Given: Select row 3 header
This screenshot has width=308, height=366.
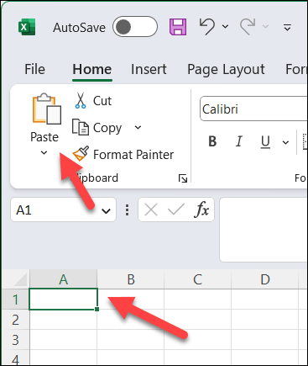Looking at the screenshot, I should (16, 340).
